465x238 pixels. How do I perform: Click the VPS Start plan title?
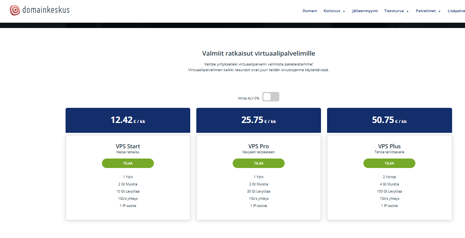tap(128, 146)
